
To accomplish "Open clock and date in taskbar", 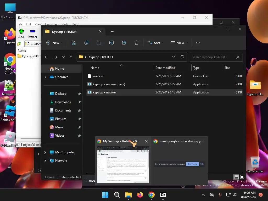I will 248,195.
